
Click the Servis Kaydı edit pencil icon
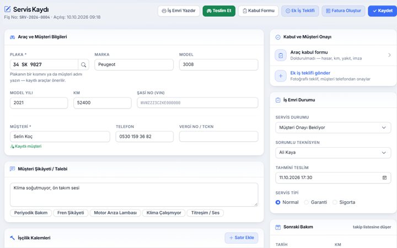point(8,9)
